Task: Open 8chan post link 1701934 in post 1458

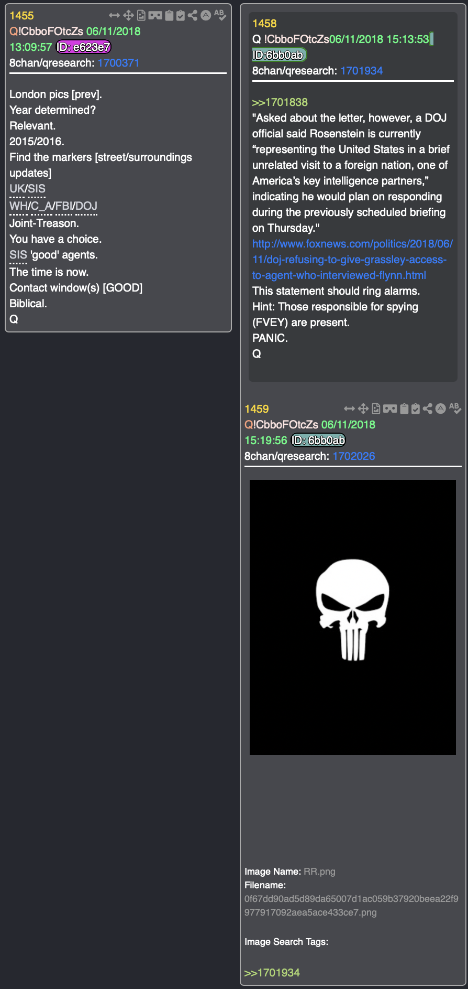Action: click(x=361, y=71)
